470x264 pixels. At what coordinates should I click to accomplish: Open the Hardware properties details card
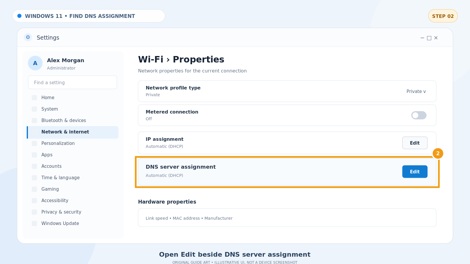(287, 218)
